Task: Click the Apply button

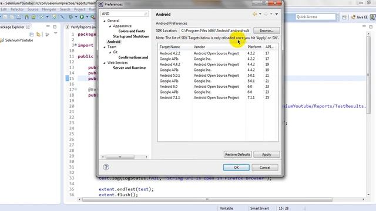Action: pyautogui.click(x=266, y=154)
